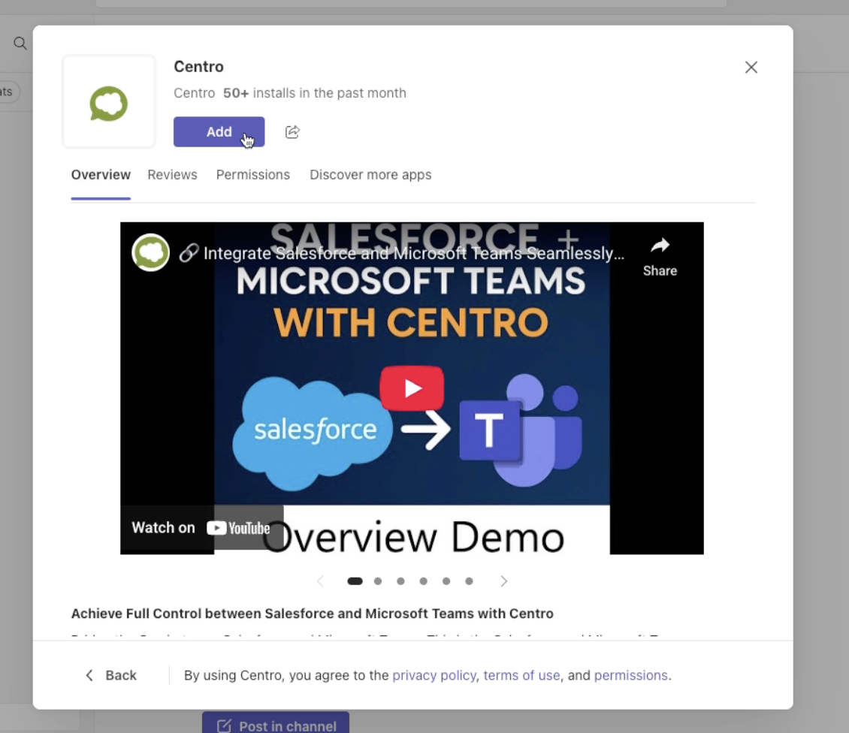
Task: Jump to the fifth carousel dot
Action: (446, 581)
